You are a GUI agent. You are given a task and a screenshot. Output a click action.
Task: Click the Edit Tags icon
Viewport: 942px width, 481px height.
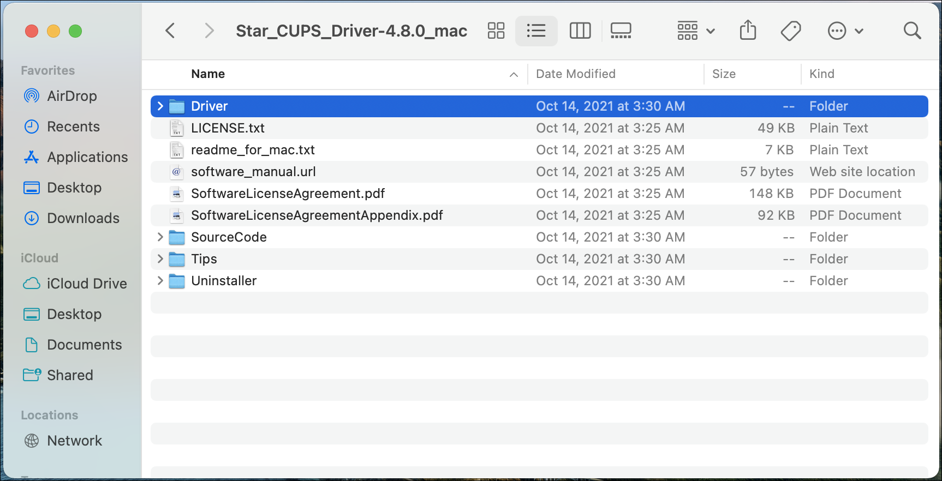791,31
